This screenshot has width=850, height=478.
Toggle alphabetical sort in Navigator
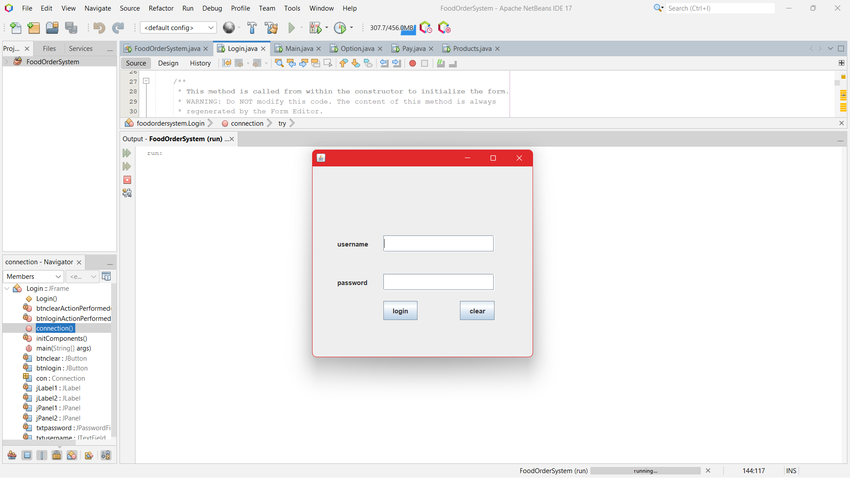(x=105, y=455)
